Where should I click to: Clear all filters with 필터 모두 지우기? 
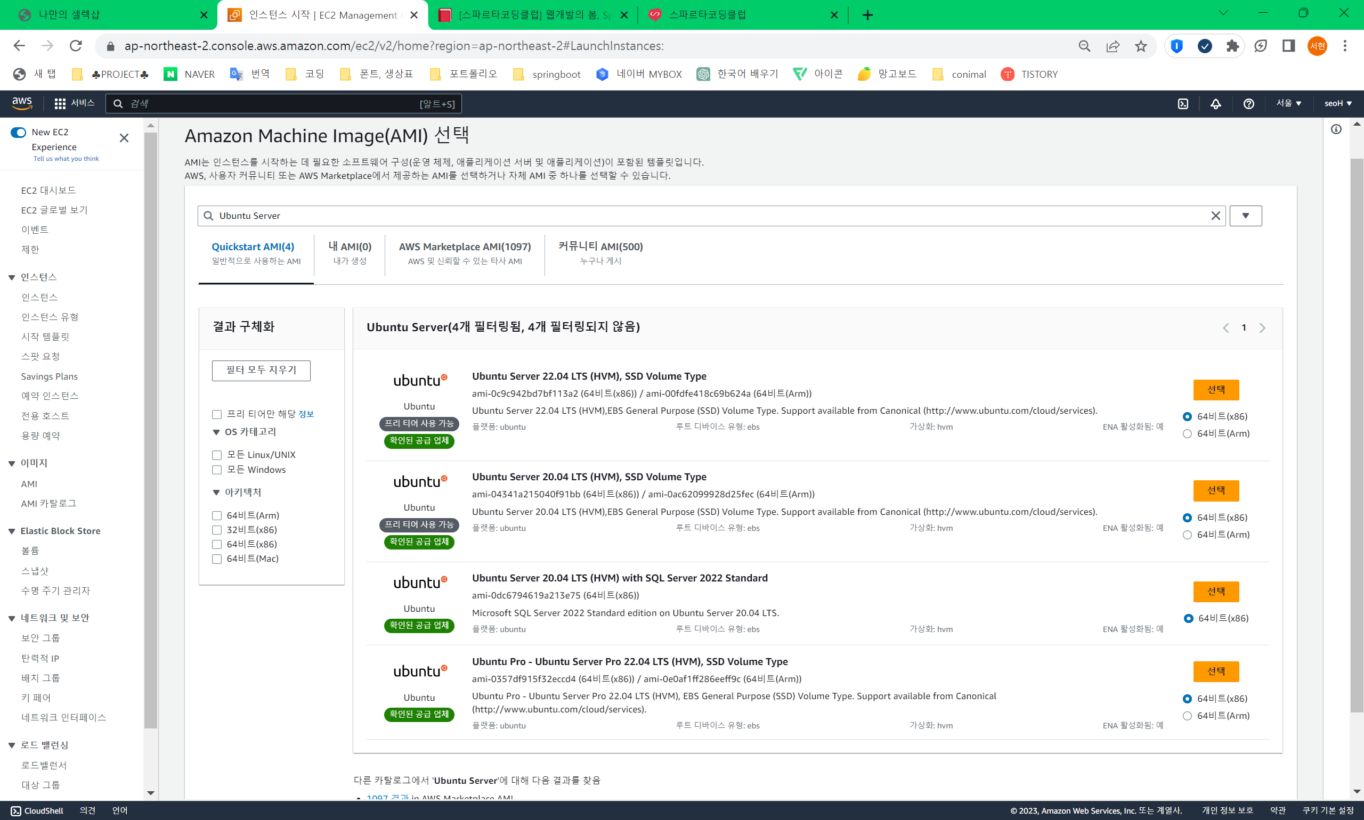(261, 370)
